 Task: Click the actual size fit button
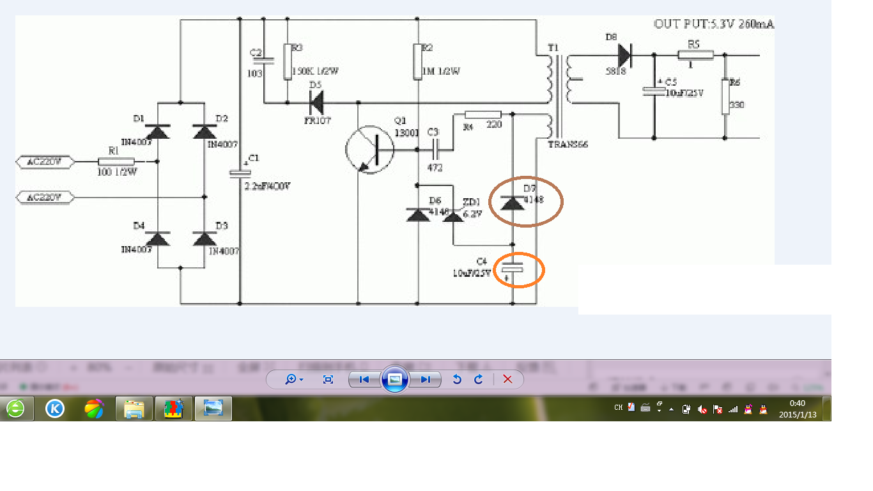(x=328, y=379)
